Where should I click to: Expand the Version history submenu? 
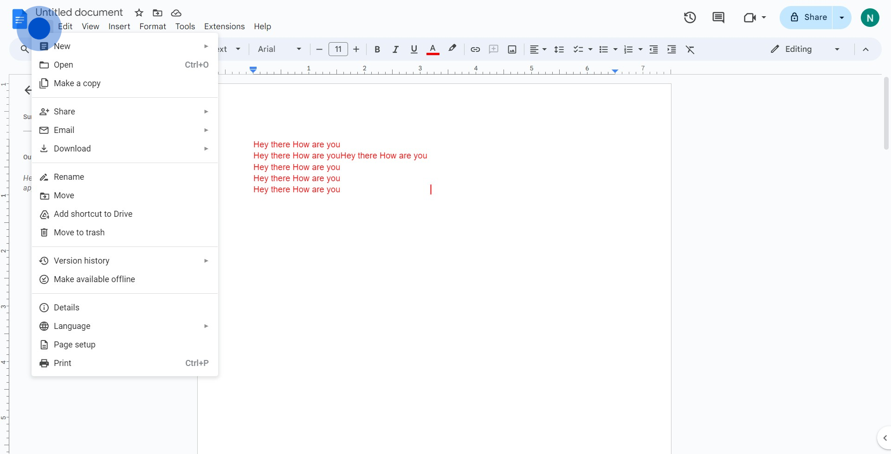coord(125,261)
